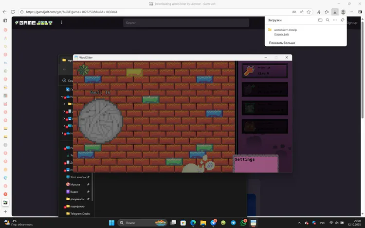The image size is (365, 228).
Task: Click Показать больше in downloads panel
Action: 282,43
